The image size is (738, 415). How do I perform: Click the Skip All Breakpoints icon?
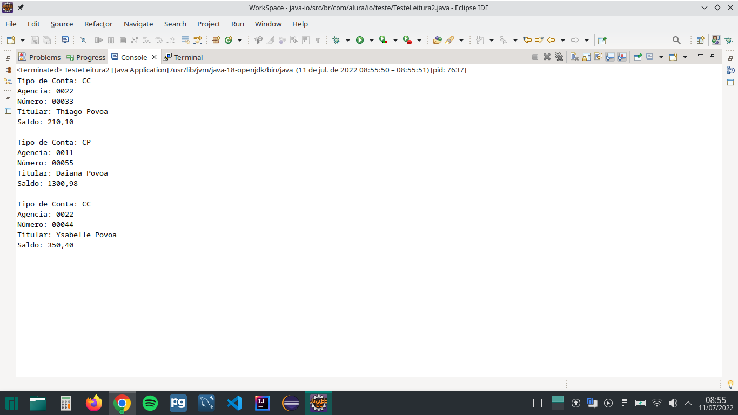pos(83,40)
